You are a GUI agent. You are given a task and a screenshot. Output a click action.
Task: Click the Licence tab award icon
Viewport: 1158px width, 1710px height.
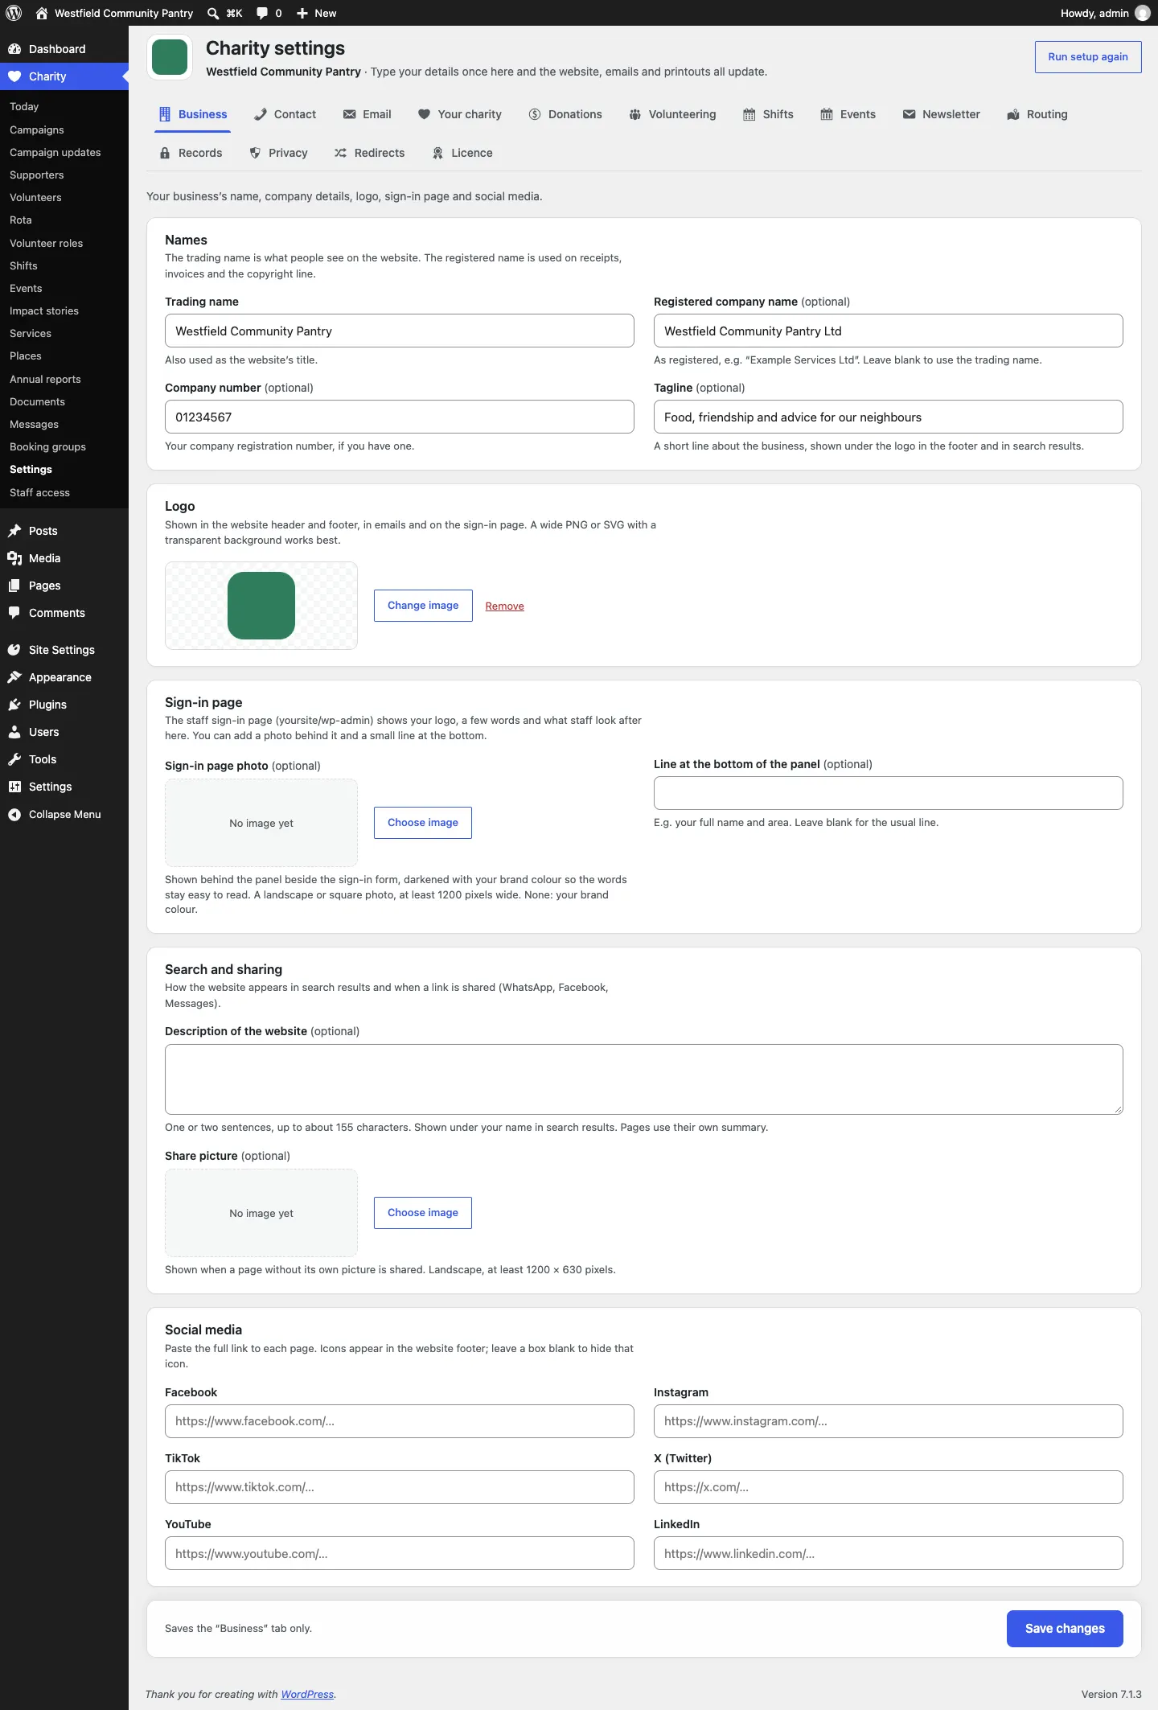pyautogui.click(x=437, y=153)
